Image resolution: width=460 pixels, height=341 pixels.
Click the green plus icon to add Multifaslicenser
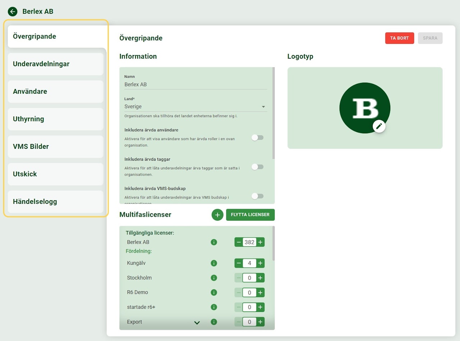tap(217, 215)
